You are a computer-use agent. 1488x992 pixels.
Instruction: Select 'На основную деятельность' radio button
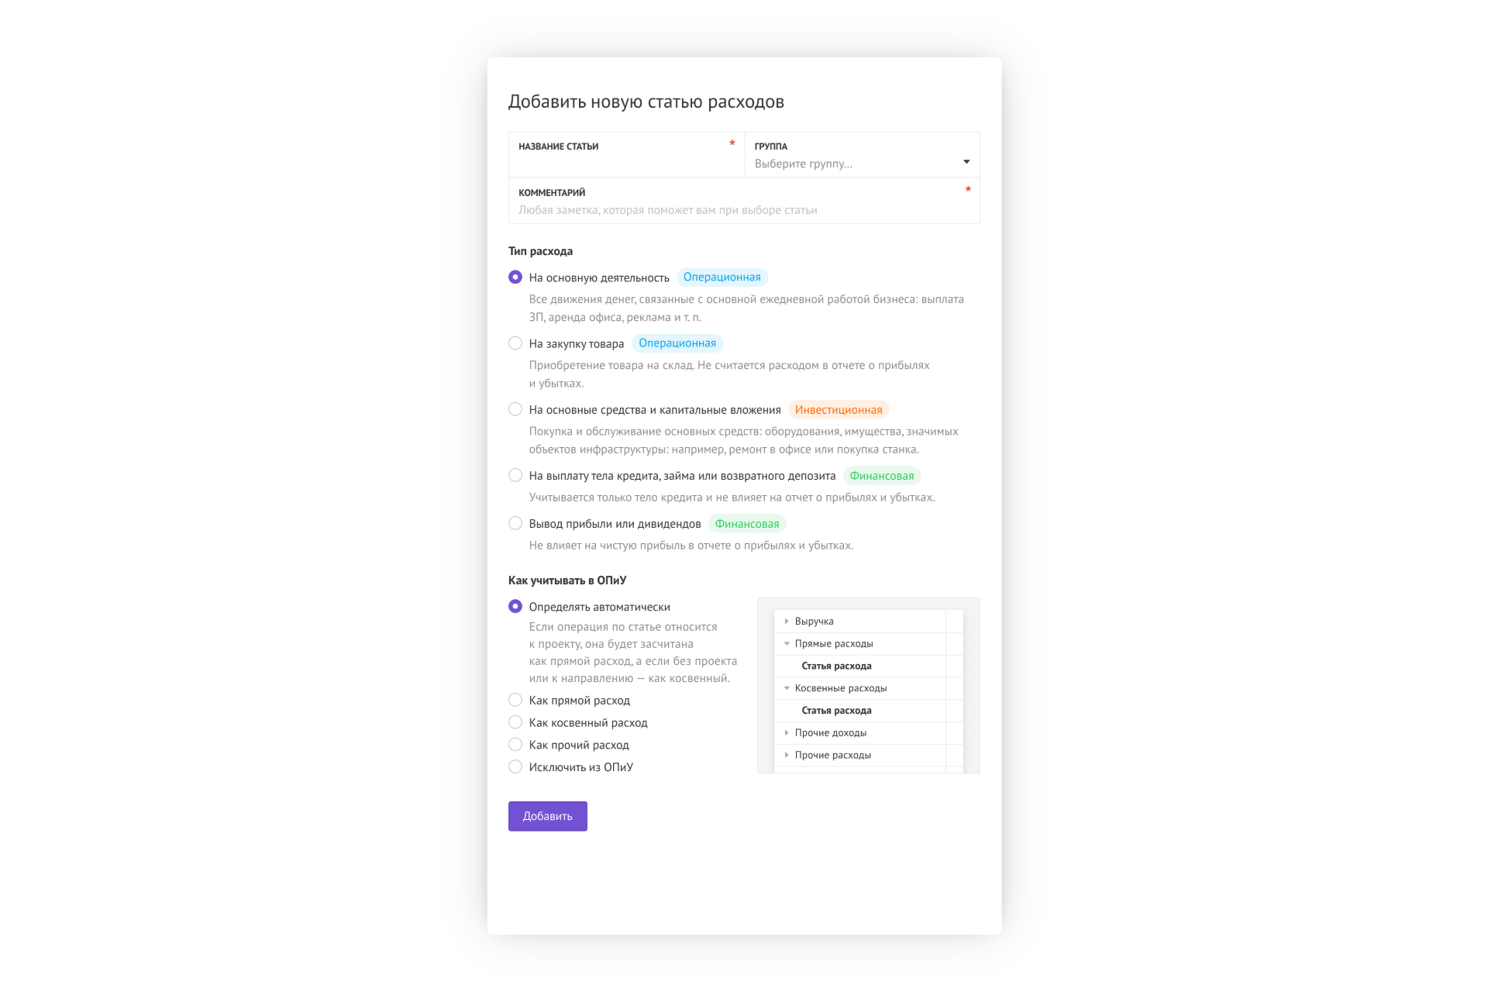click(515, 277)
